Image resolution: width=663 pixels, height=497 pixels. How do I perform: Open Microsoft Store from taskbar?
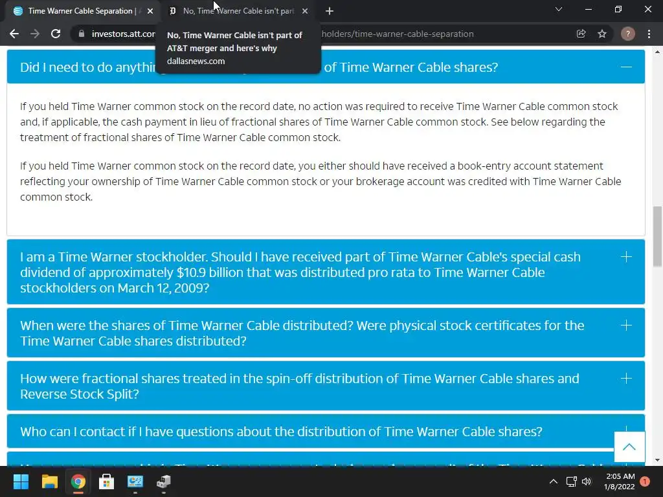click(x=107, y=481)
